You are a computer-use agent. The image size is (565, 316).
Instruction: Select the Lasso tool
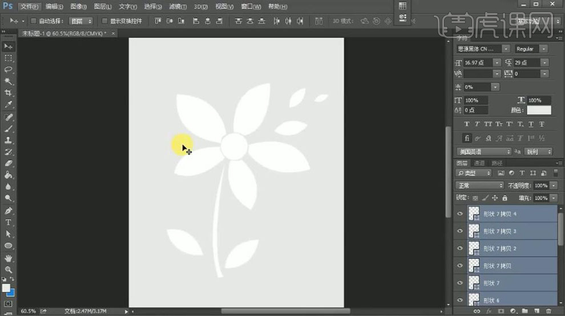point(9,69)
